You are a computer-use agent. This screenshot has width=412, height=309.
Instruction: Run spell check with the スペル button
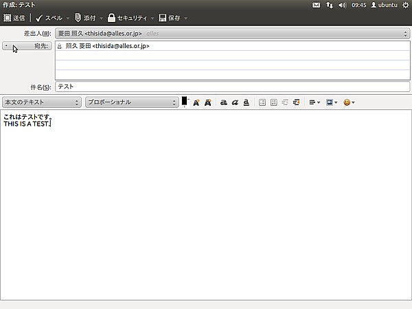[x=49, y=18]
